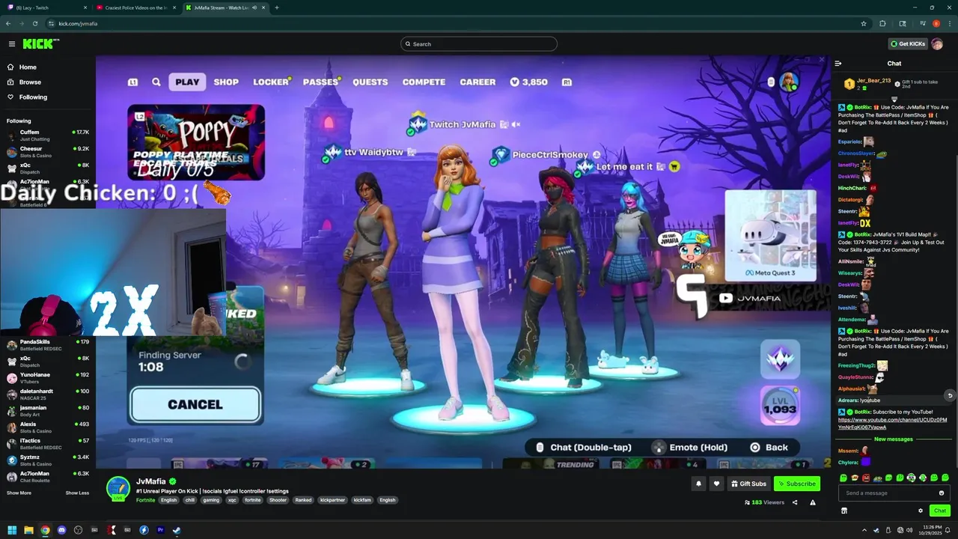The width and height of the screenshot is (958, 539).
Task: Open the chat shop storefront icon
Action: 844,511
